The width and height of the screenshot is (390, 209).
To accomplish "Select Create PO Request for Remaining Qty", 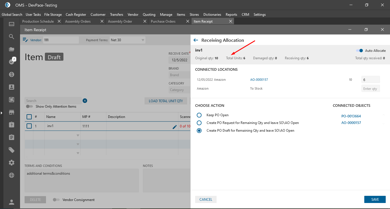I will [199, 123].
